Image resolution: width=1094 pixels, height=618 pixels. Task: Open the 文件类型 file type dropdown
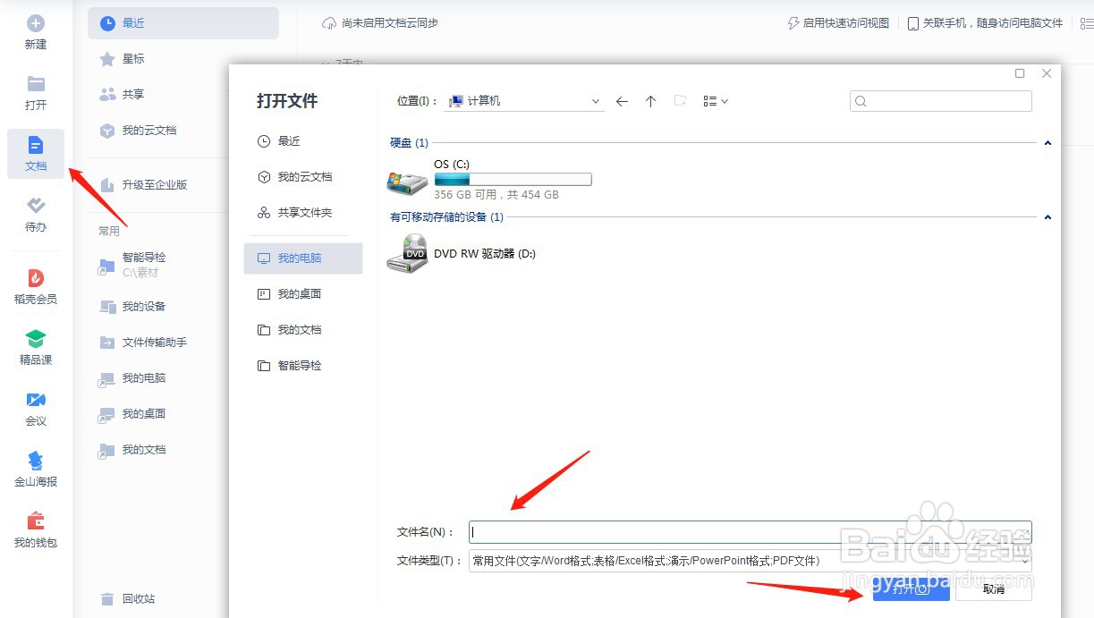1025,561
